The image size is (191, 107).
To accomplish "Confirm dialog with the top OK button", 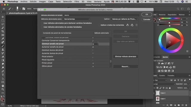I will click(147, 15).
